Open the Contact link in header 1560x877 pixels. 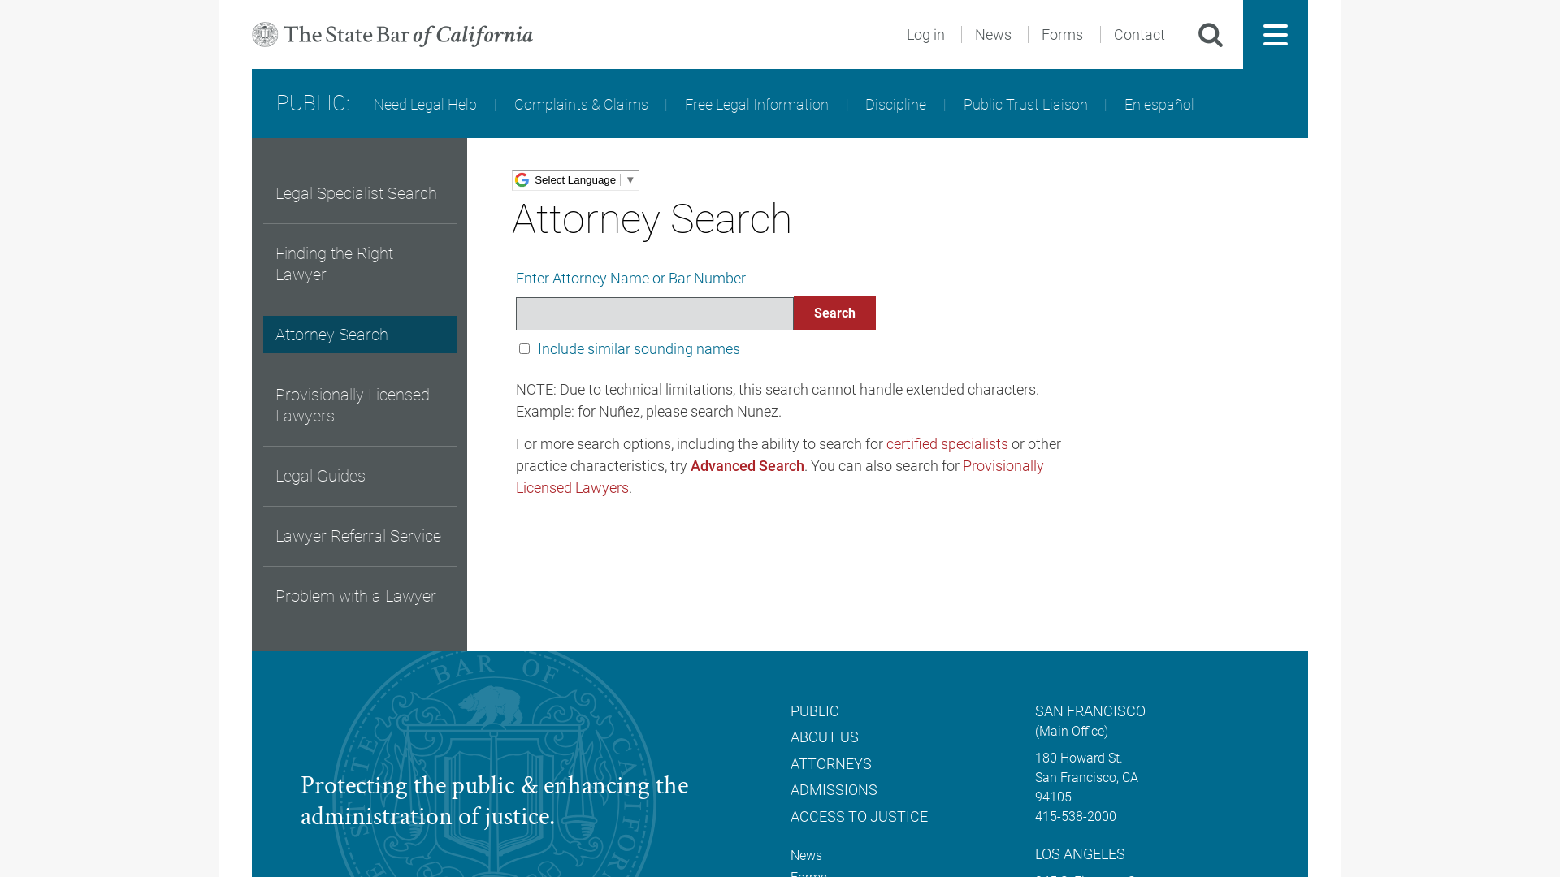pos(1139,35)
